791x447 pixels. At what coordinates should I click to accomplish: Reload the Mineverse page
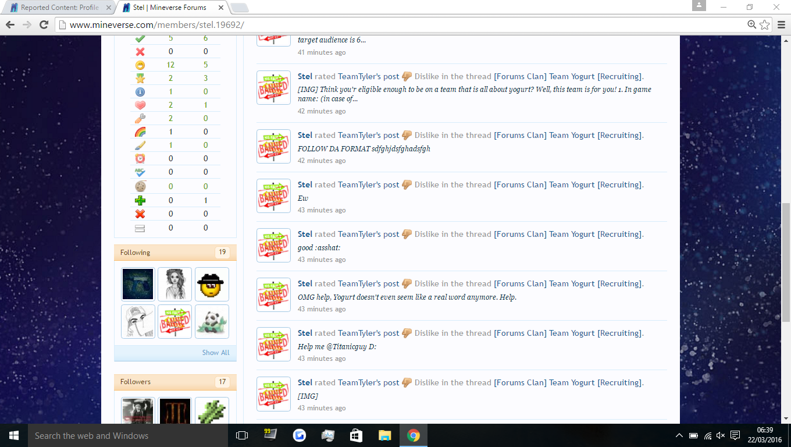(44, 24)
